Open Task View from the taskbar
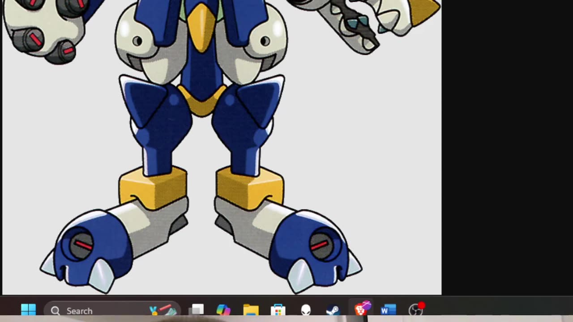This screenshot has height=322, width=573. (196, 310)
